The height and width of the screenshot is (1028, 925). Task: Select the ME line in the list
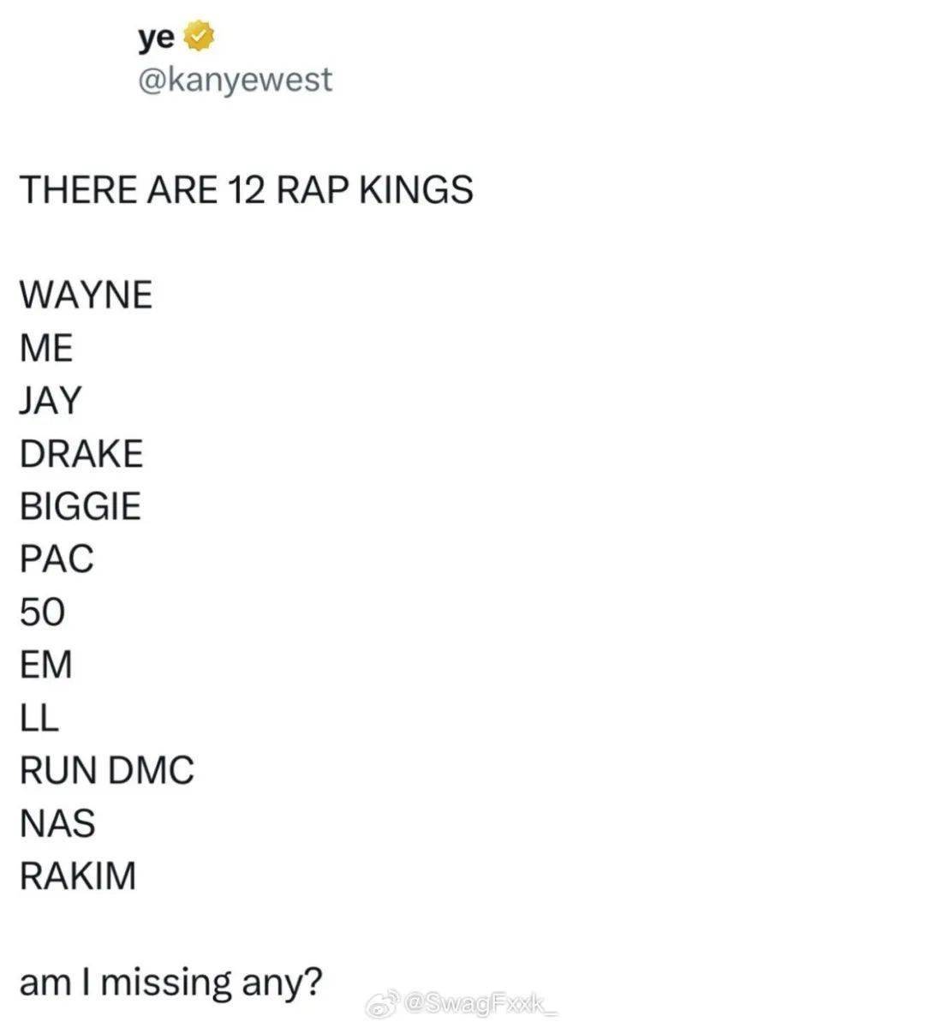46,348
